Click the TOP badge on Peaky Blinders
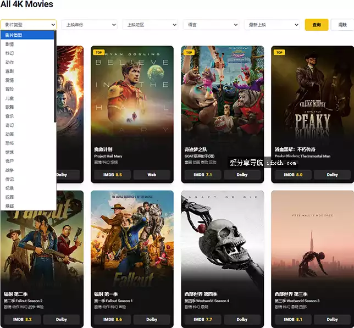 [279, 52]
